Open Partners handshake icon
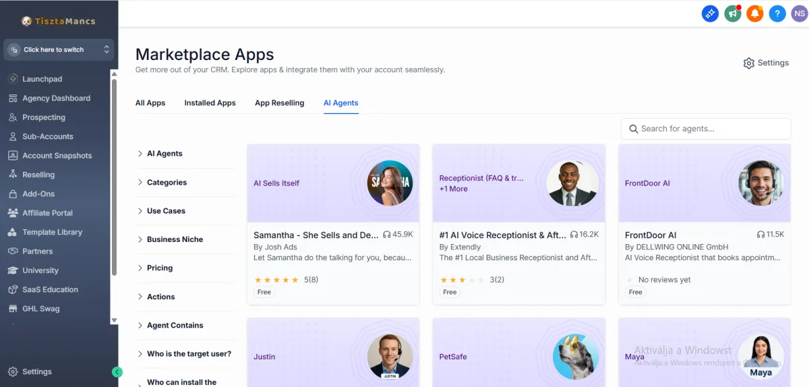809x387 pixels. (x=13, y=251)
